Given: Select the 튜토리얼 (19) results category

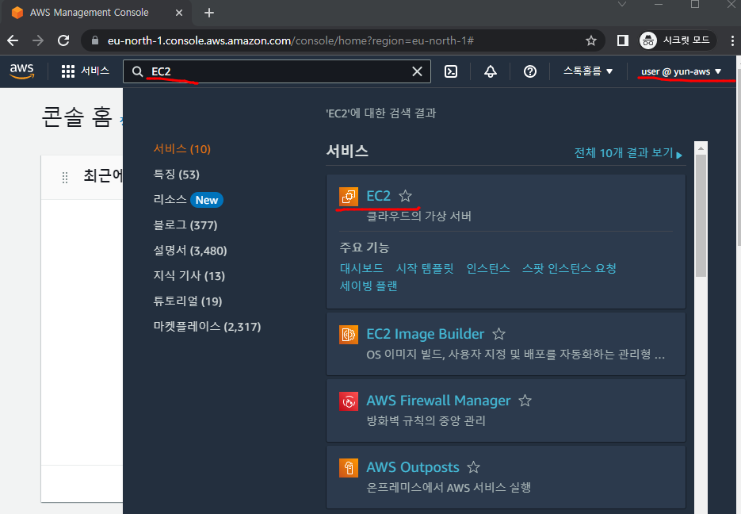Looking at the screenshot, I should click(x=188, y=301).
